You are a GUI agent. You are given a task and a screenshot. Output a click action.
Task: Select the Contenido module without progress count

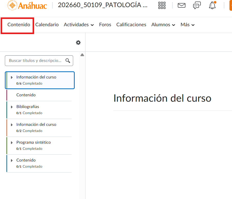click(39, 95)
